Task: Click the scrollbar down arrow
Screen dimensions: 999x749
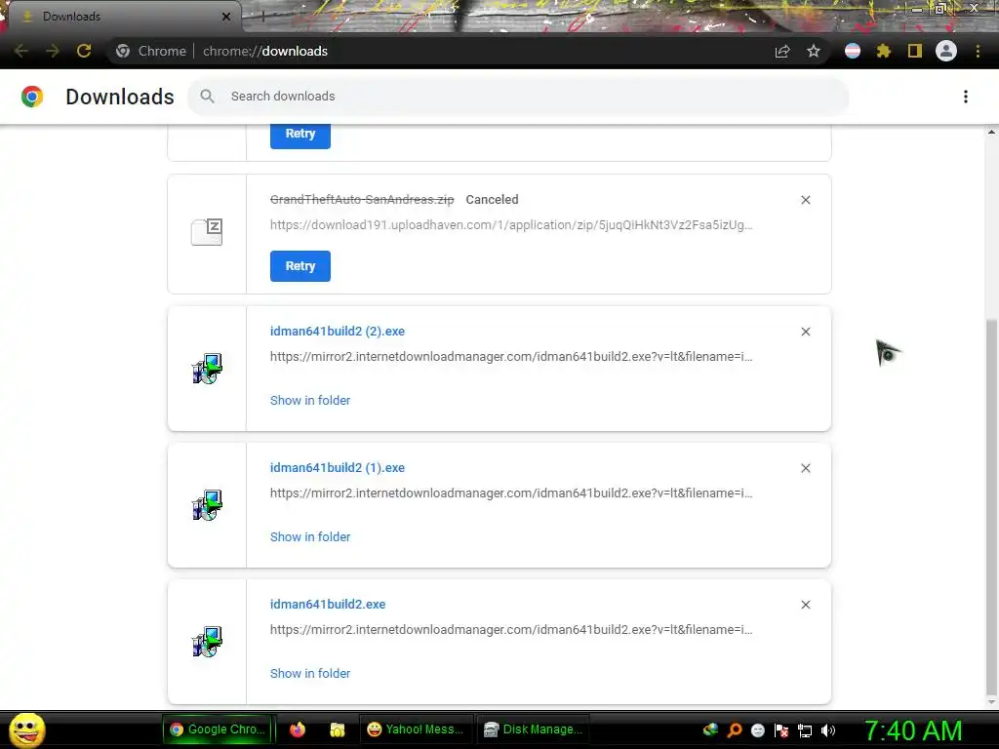Action: (x=991, y=702)
